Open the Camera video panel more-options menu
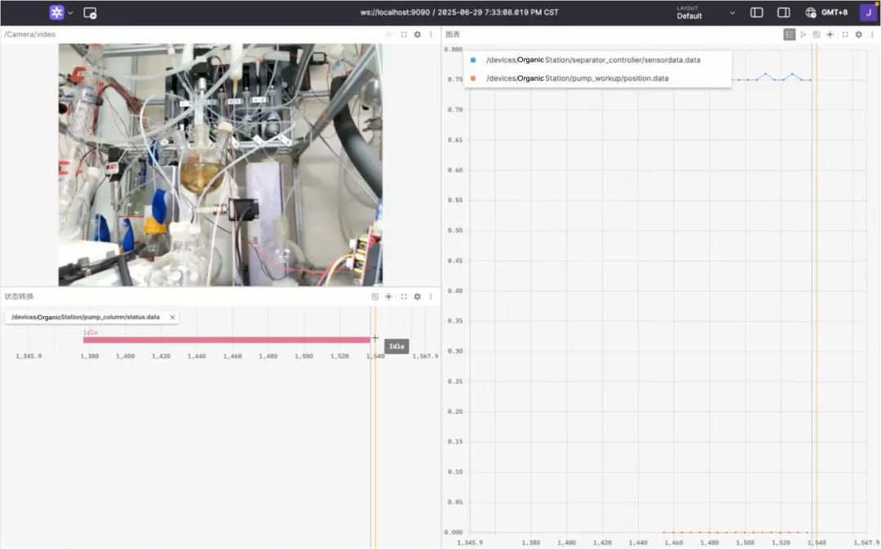The height and width of the screenshot is (549, 881). tap(431, 35)
